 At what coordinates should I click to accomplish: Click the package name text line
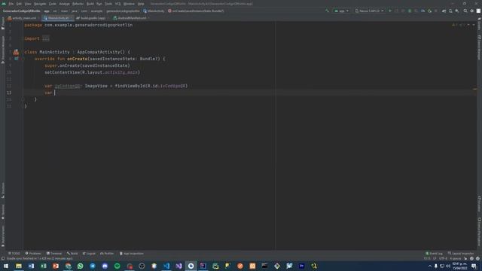[78, 25]
